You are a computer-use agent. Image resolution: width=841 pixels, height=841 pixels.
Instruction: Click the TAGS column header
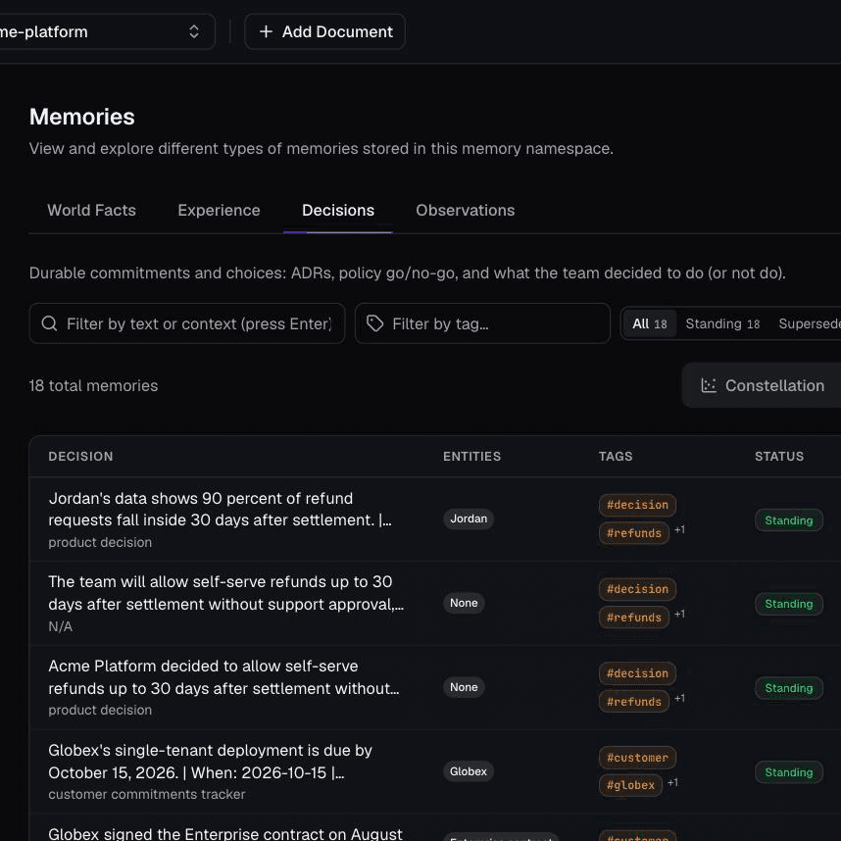tap(616, 457)
